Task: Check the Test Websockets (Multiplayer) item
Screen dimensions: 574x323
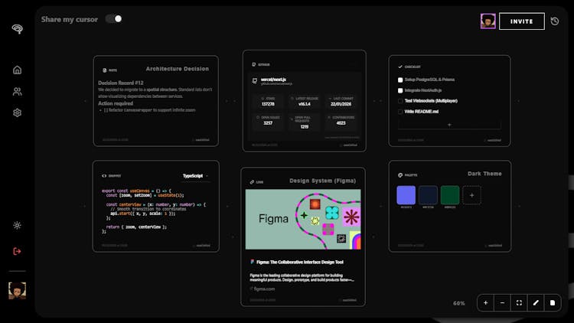Action: (x=400, y=101)
